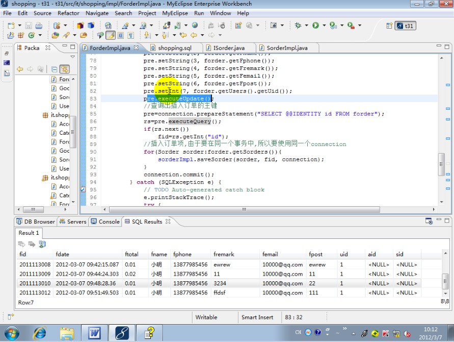Click the Print icon in toolbar
The image size is (454, 342).
pos(39,25)
